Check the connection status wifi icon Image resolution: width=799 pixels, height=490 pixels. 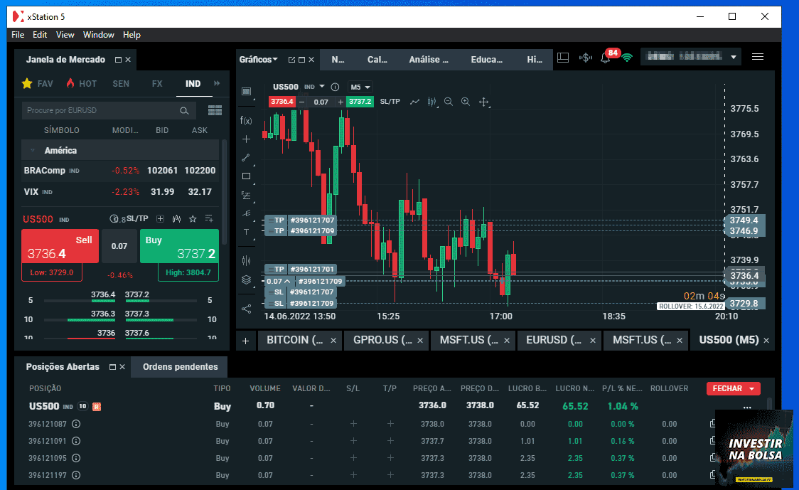click(627, 58)
